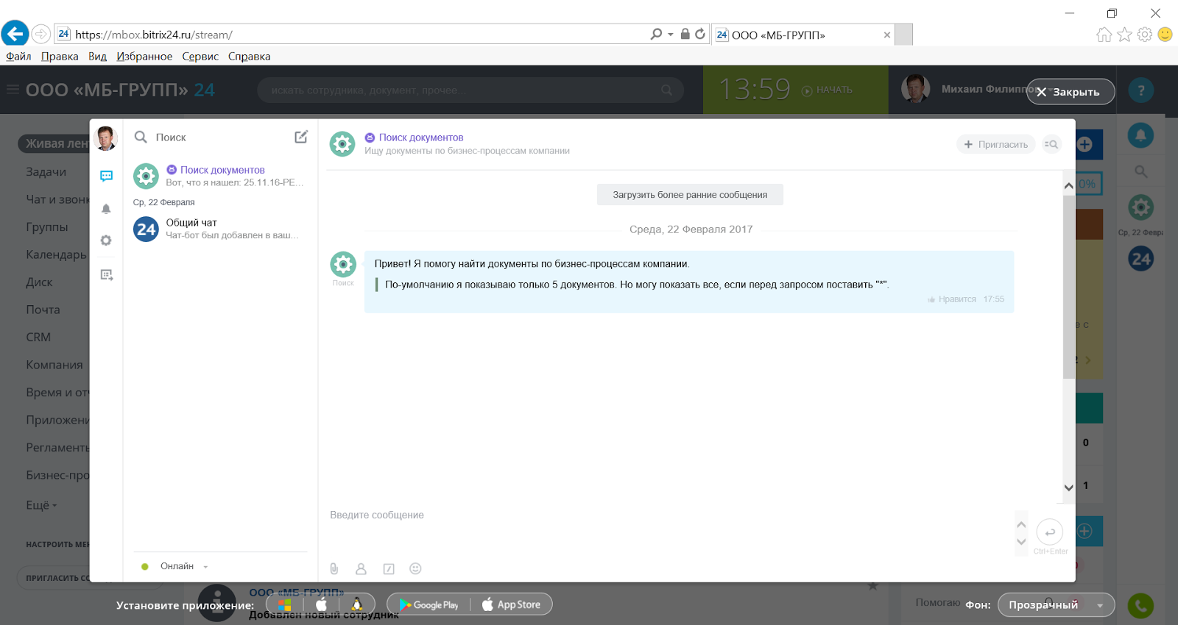Open Общий чат conversation in list
Viewport: 1178px width, 625px height.
click(219, 229)
